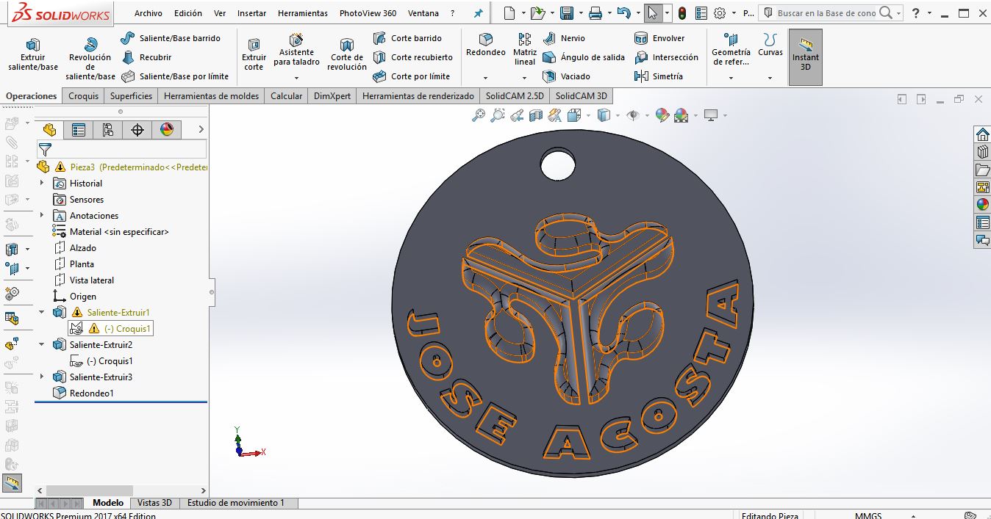Open the hide/show items eye dropdown
This screenshot has width=991, height=519.
(647, 115)
